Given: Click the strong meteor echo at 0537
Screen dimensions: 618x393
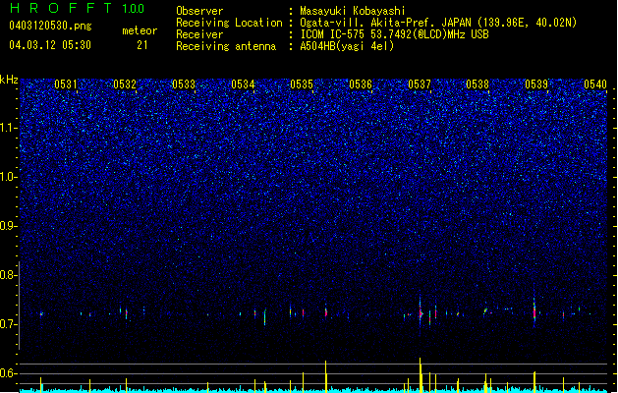Looking at the screenshot, I should point(421,313).
